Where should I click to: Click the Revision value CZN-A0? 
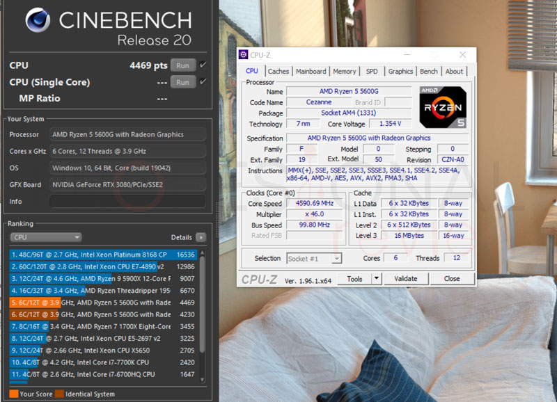[453, 160]
